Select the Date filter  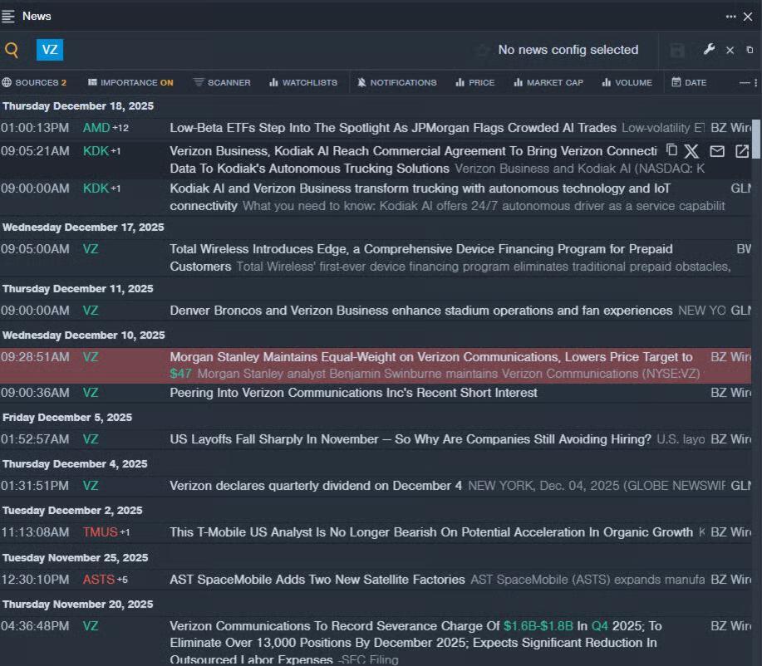pos(689,82)
